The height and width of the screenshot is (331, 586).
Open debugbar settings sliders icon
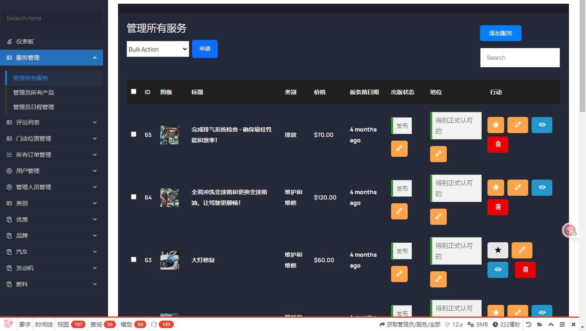pyautogui.click(x=562, y=324)
